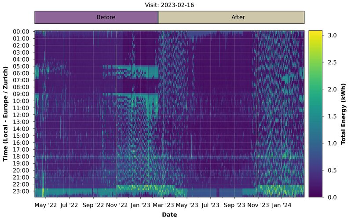Select the "Visit: 2023-02-16" chart title
The image size is (351, 220).
[169, 5]
